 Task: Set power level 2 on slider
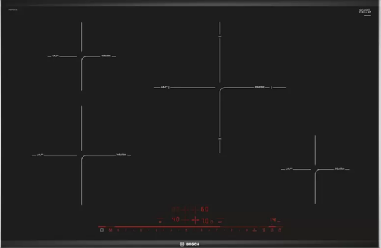(141, 230)
